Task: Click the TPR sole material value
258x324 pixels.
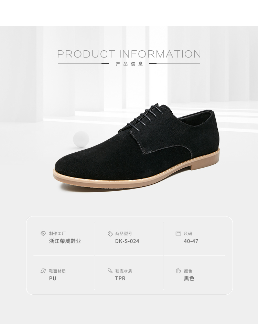Action: tap(120, 279)
